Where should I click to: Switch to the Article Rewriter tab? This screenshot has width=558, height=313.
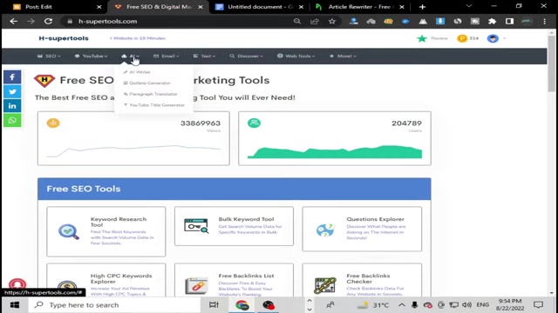tap(359, 7)
